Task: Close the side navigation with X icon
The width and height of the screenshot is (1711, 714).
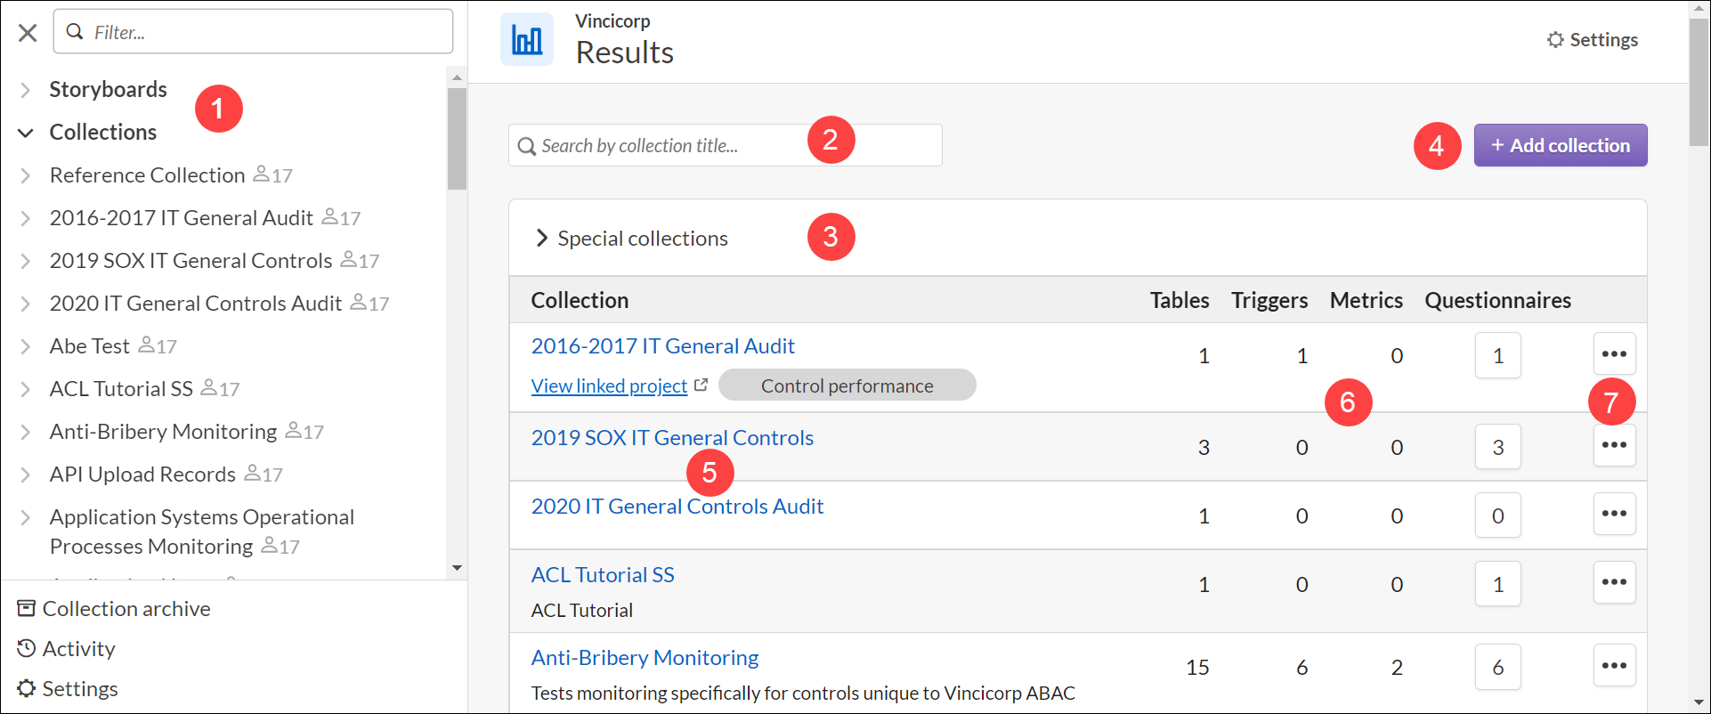Action: 28,33
